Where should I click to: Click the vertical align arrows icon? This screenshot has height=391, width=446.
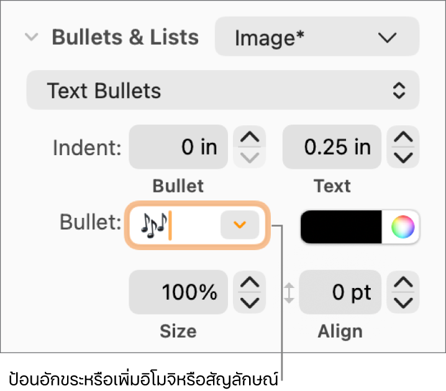point(289,292)
